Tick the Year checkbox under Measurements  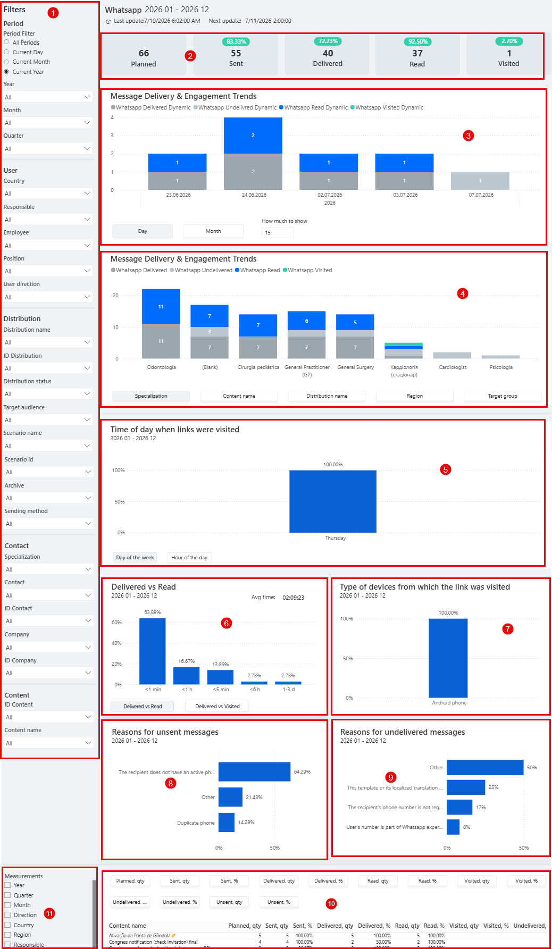tap(7, 885)
